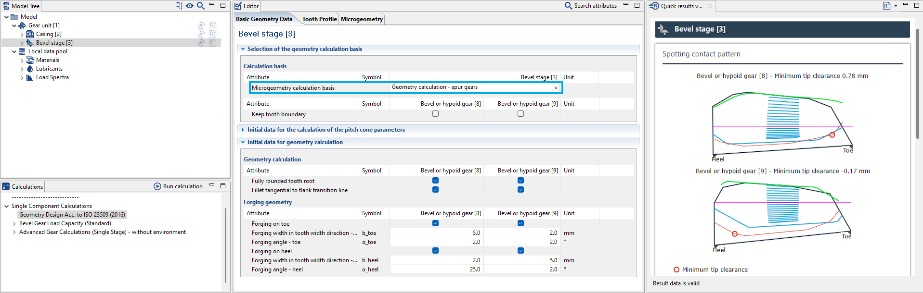This screenshot has width=923, height=293.
Task: Click the report icon in Quick results toolbar
Action: (886, 6)
